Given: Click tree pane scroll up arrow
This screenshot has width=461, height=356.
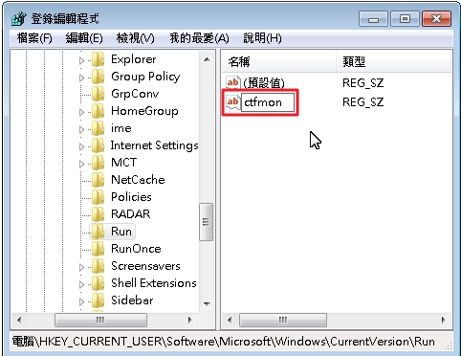Looking at the screenshot, I should point(207,59).
